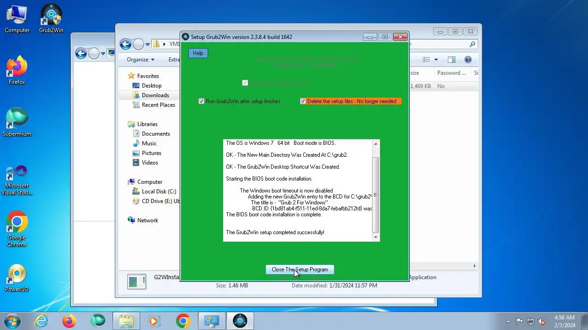
Task: Switch to Windows Explorer in taskbar
Action: pos(126,321)
